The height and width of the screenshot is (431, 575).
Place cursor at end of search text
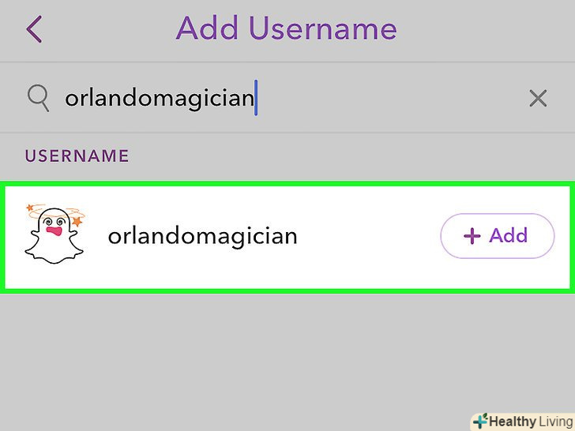coord(254,98)
